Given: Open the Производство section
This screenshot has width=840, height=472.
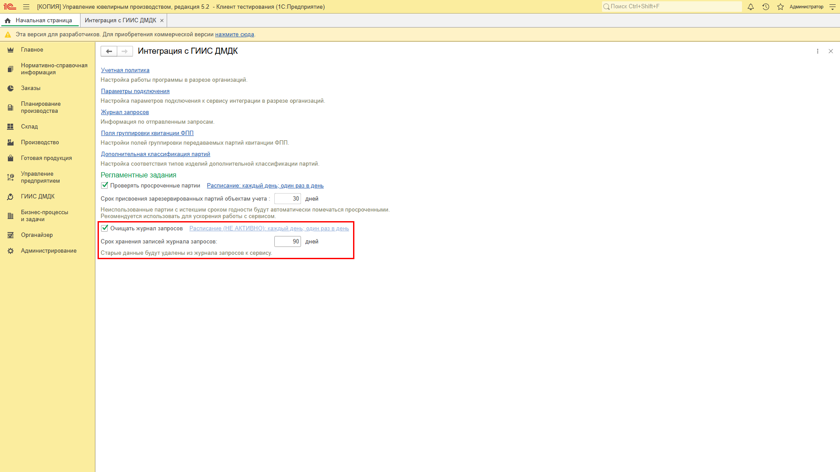Looking at the screenshot, I should coord(40,142).
